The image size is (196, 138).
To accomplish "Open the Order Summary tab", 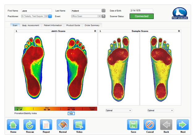I will point(92,25).
